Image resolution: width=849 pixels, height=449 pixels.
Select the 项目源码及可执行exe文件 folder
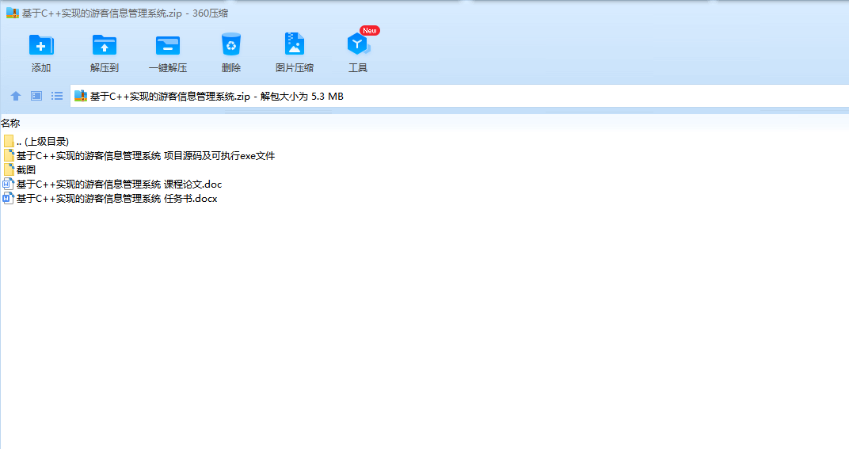point(139,155)
